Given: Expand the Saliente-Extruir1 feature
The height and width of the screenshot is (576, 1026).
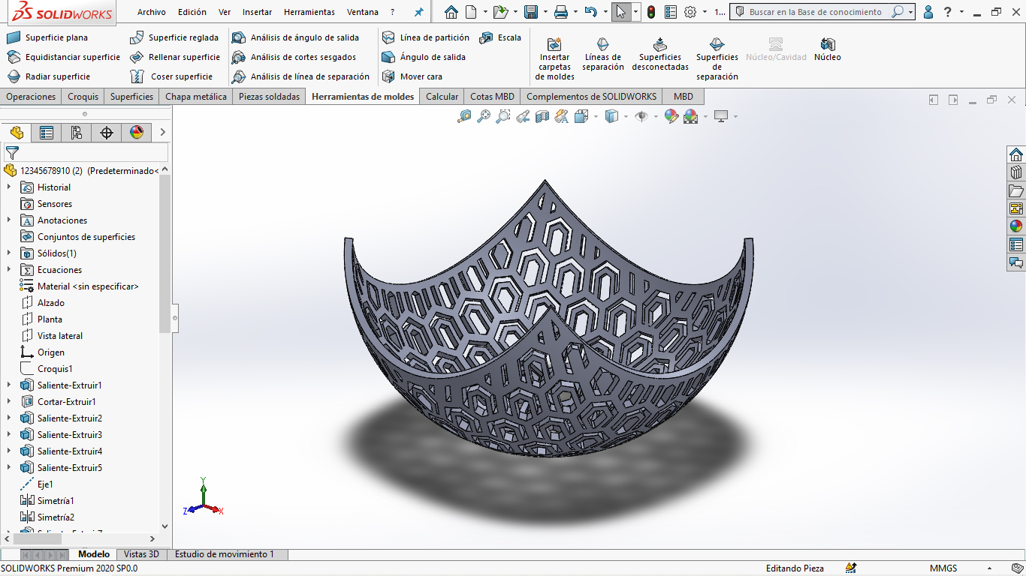Looking at the screenshot, I should pos(9,385).
